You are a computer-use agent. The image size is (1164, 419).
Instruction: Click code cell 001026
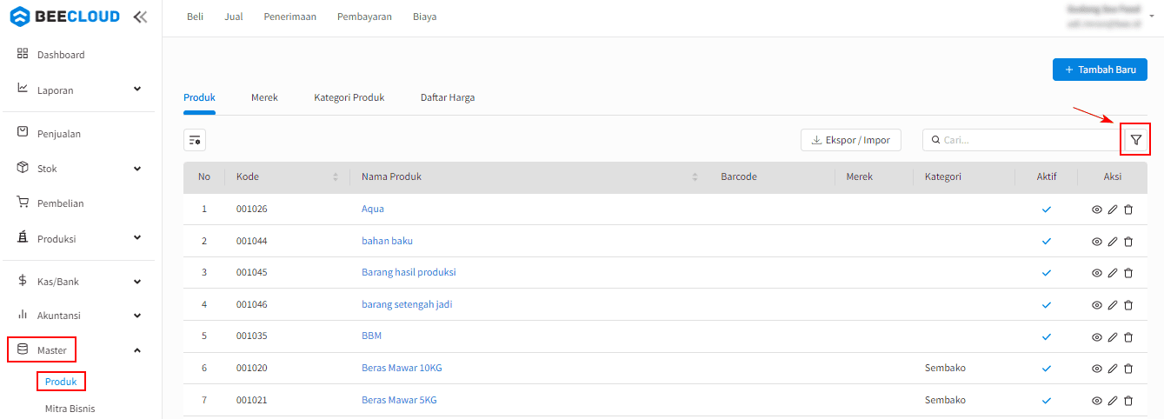coord(252,209)
